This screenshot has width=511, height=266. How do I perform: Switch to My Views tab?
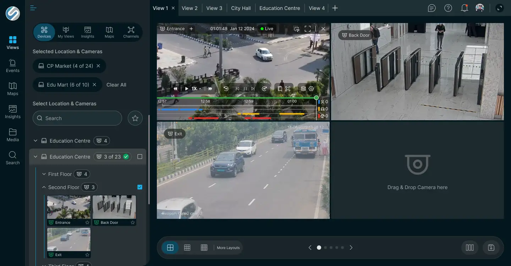[x=66, y=32]
